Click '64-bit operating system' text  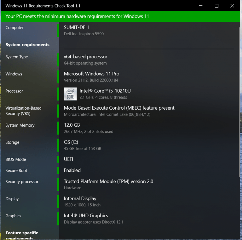pyautogui.click(x=85, y=63)
